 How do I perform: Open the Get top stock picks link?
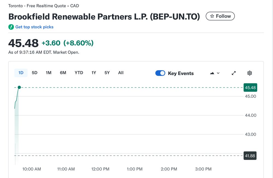coord(34,27)
